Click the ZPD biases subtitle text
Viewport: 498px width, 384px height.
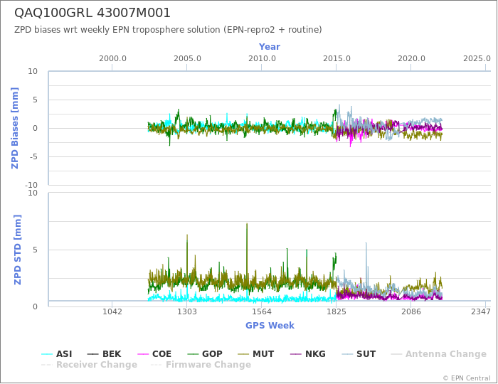[x=168, y=30]
